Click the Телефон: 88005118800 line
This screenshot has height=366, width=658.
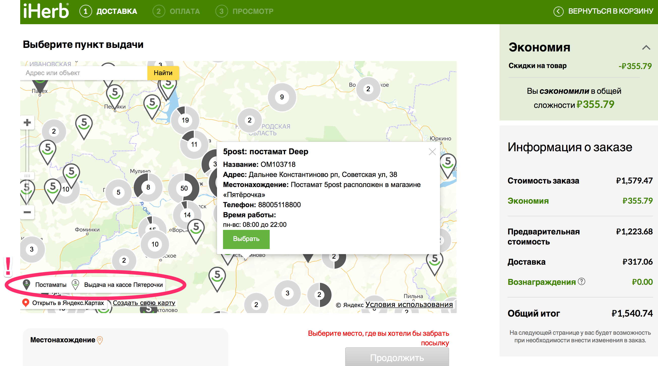click(262, 205)
